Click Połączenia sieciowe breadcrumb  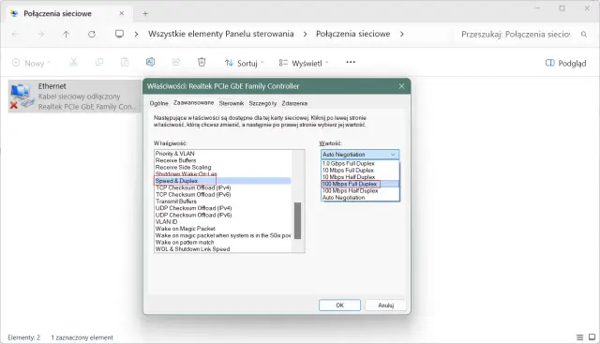pyautogui.click(x=352, y=34)
